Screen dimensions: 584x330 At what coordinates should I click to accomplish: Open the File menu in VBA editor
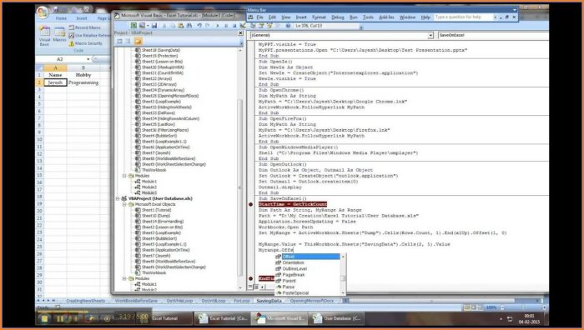pos(259,17)
